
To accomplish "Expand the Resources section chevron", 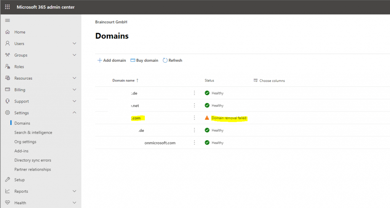I will pyautogui.click(x=74, y=78).
